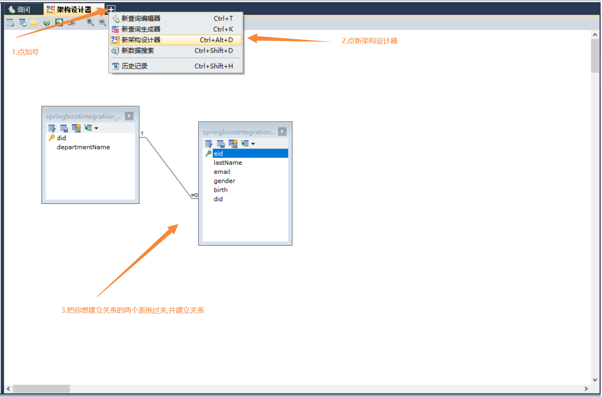The width and height of the screenshot is (602, 397).
Task: Close the departmentName table box
Action: 129,116
